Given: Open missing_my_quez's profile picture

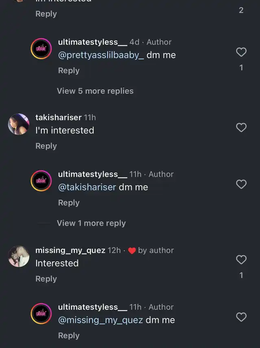Looking at the screenshot, I should click(19, 257).
